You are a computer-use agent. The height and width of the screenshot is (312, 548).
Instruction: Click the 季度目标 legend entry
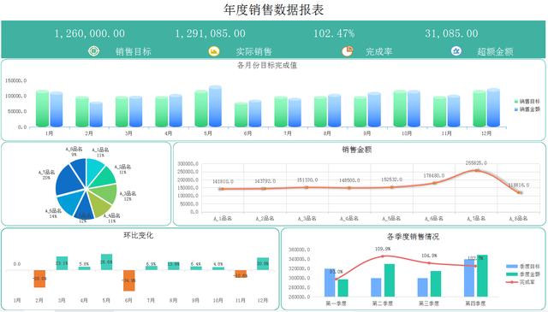tap(523, 267)
